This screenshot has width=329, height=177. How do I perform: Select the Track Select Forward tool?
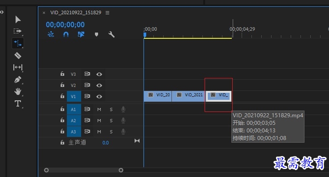(18, 31)
